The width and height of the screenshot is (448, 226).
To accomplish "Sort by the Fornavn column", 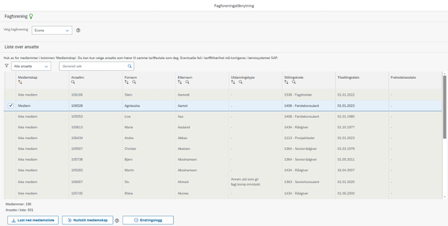I will 127,82.
